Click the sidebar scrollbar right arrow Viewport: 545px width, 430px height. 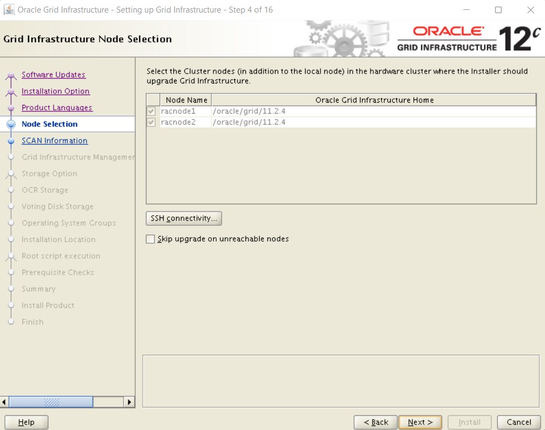point(130,402)
